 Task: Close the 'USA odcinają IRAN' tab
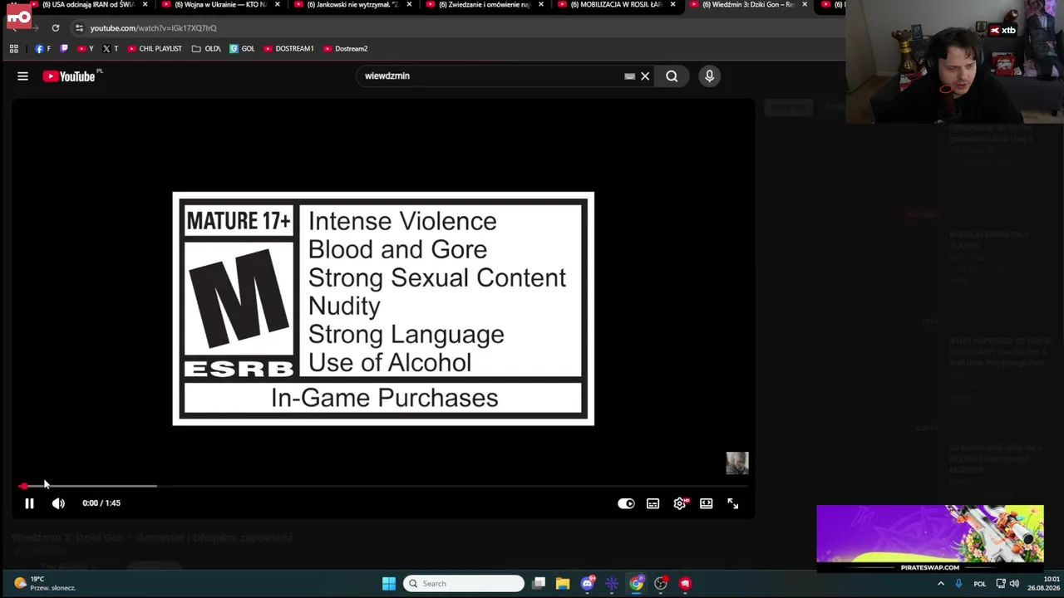tap(145, 5)
